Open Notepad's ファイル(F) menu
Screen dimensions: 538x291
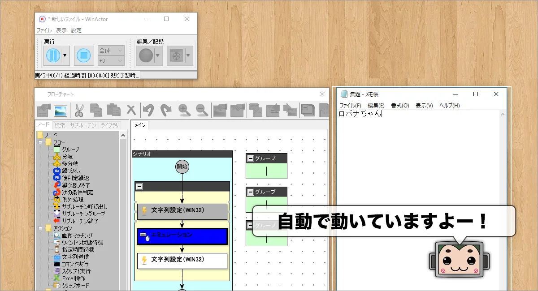(x=350, y=106)
